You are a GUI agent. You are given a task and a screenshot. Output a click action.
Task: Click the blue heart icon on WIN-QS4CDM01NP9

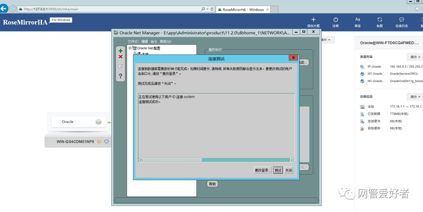[106, 141]
